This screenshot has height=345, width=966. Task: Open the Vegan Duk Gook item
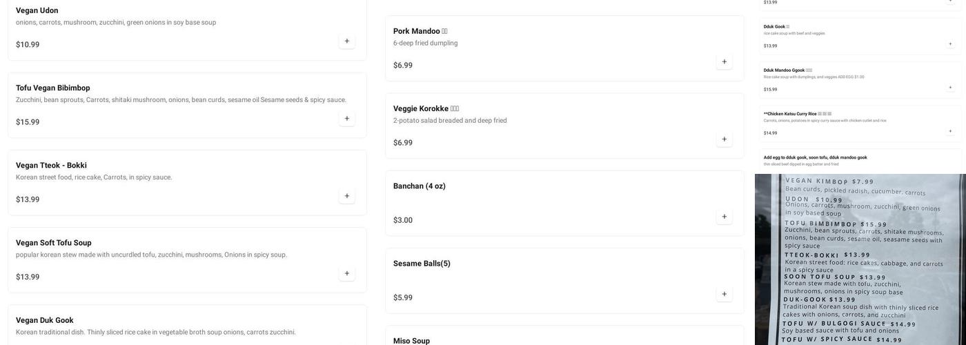pos(45,320)
